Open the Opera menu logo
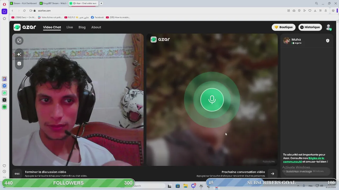 tap(4, 4)
